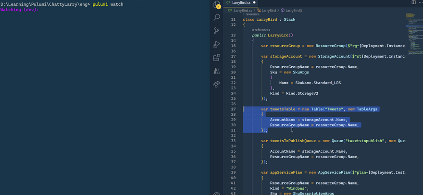Open the LarryBird() constructor breadcrumb dropdown
Image resolution: width=423 pixels, height=195 pixels.
click(293, 10)
